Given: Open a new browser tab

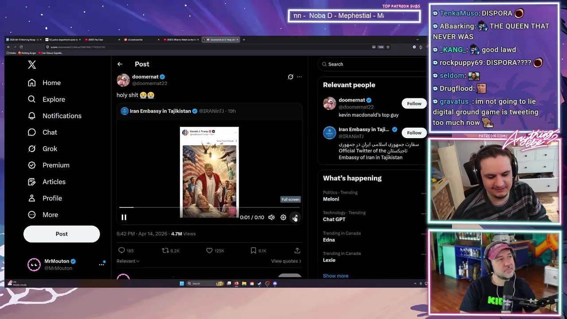Looking at the screenshot, I should pos(244,39).
